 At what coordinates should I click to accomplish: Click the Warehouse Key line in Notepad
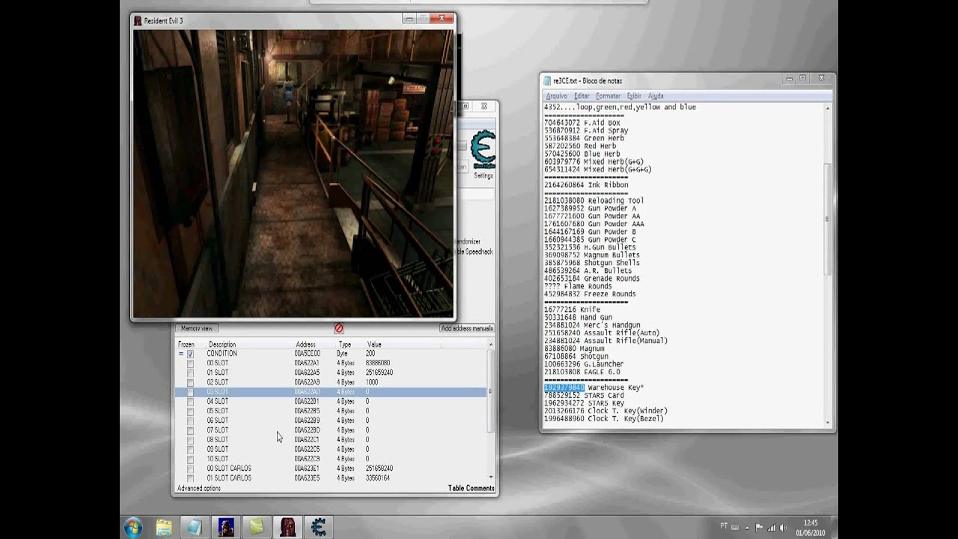(594, 388)
